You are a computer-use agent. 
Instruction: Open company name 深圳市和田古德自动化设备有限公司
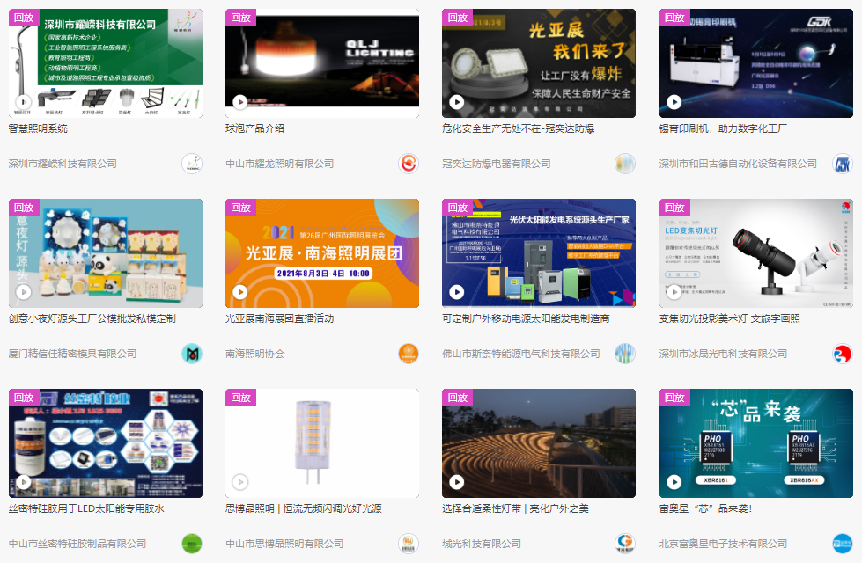click(738, 164)
